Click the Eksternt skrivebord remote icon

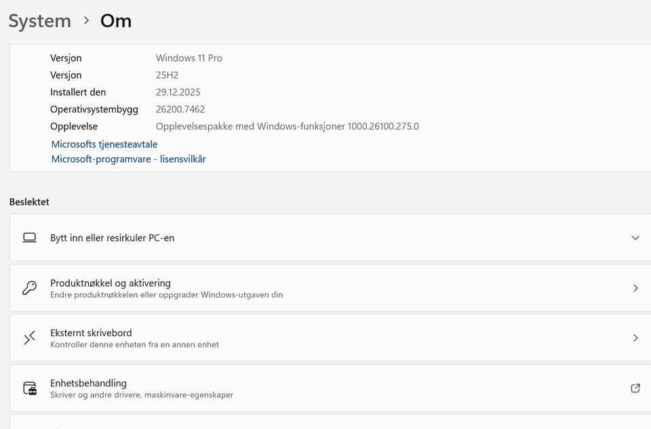pos(29,338)
